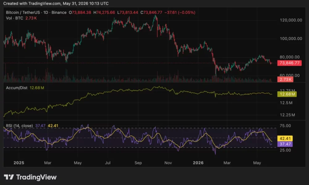Click the 2026 time axis label
This screenshot has width=309, height=185.
click(198, 163)
